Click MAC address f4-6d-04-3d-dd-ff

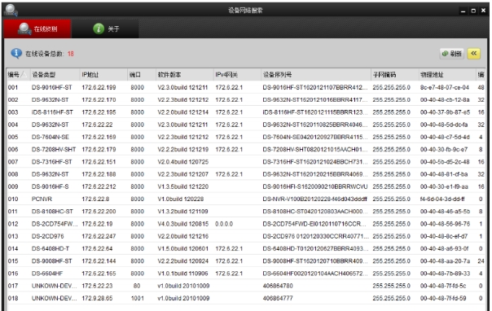pyautogui.click(x=442, y=199)
